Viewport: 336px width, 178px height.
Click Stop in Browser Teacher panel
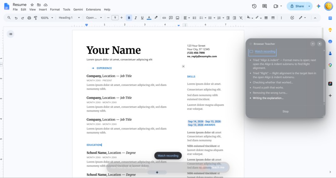[286, 111]
